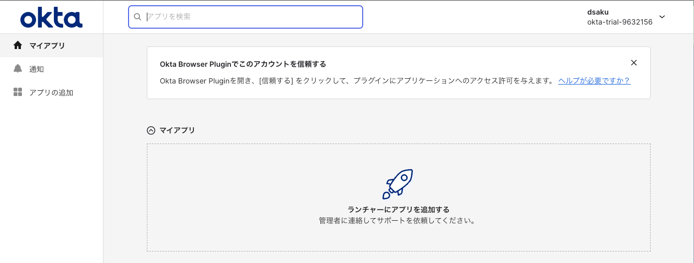
Task: Click the Okta logo
Action: [51, 18]
